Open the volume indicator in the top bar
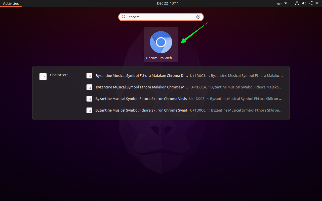Screen dimensions: 322x201 coord(304,3)
